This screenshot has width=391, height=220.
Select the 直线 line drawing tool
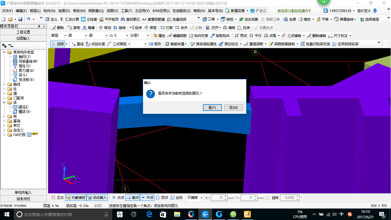[x=77, y=44]
